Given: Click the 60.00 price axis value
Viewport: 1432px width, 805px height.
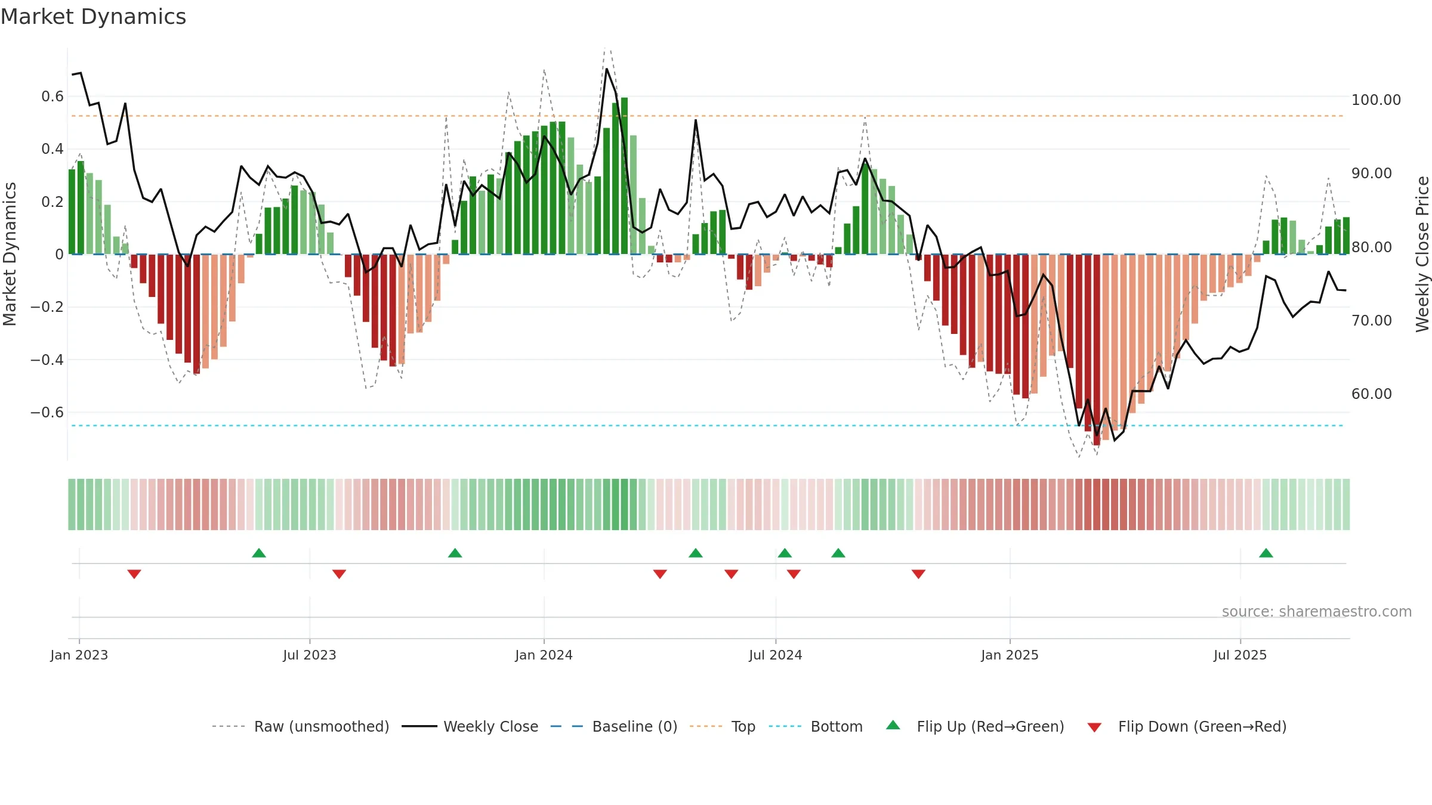Looking at the screenshot, I should tap(1372, 394).
